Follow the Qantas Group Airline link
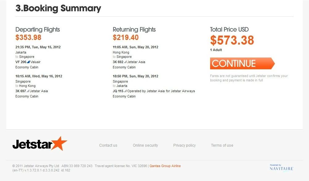The width and height of the screenshot is (309, 181). pyautogui.click(x=165, y=166)
